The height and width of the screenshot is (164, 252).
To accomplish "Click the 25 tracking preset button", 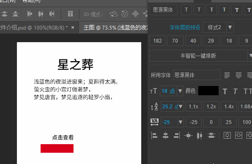I will pyautogui.click(x=229, y=122).
